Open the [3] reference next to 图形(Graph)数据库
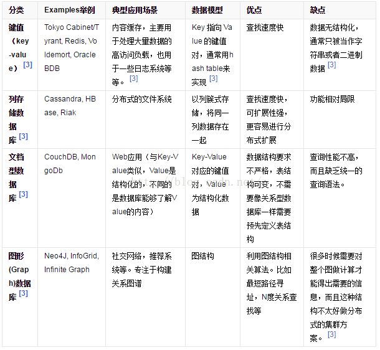380x350 pixels. pos(23,293)
